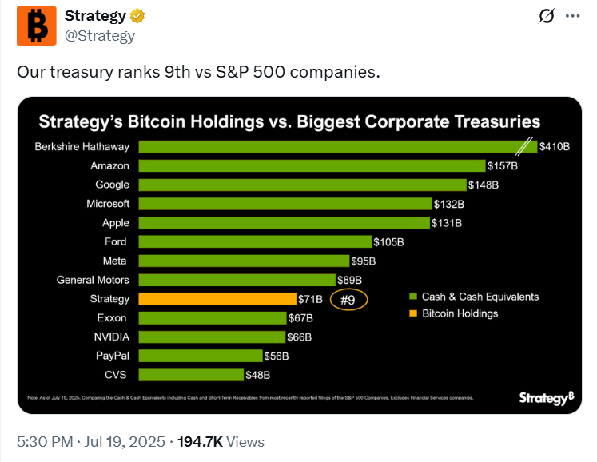The height and width of the screenshot is (462, 597).
Task: Click the circled #9 rank badge
Action: 348,300
